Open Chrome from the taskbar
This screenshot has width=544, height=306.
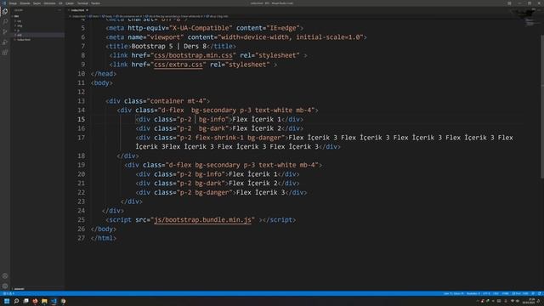pos(63,301)
